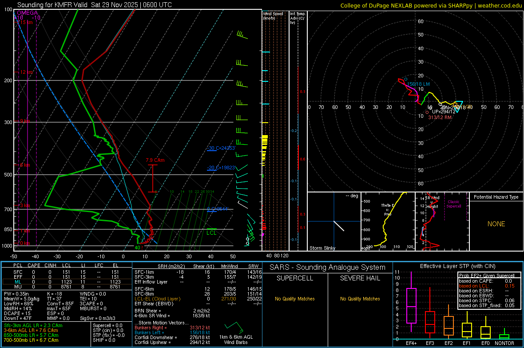This screenshot has width=524, height=348.
Task: Click the 'Supercell = 0.0' parameter
Action: click(107, 325)
